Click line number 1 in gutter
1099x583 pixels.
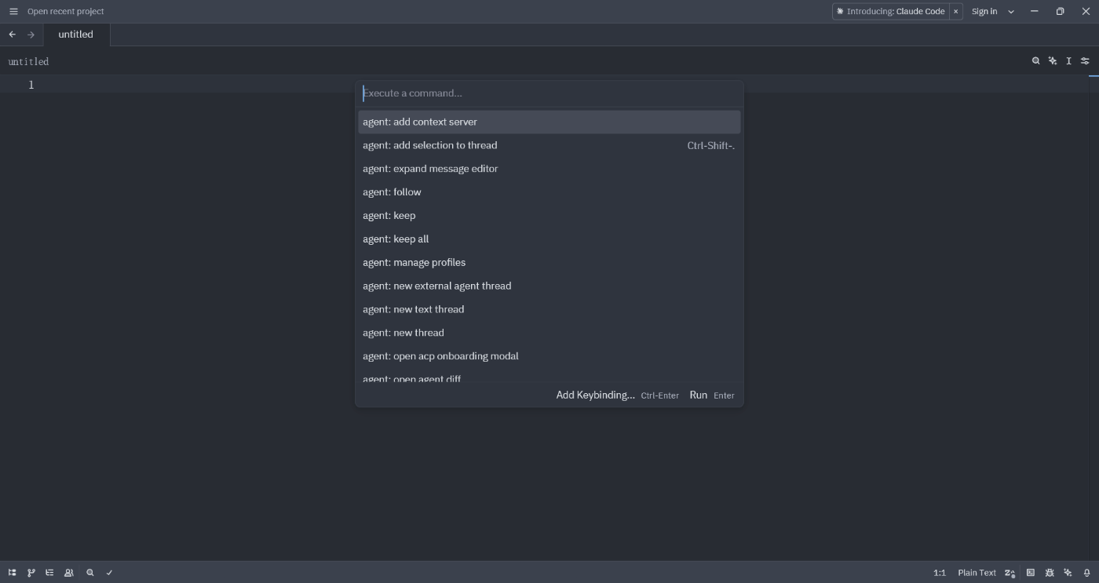click(31, 85)
